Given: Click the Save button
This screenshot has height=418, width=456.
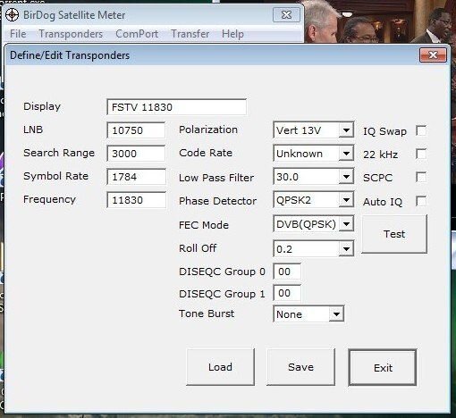Looking at the screenshot, I should point(300,367).
